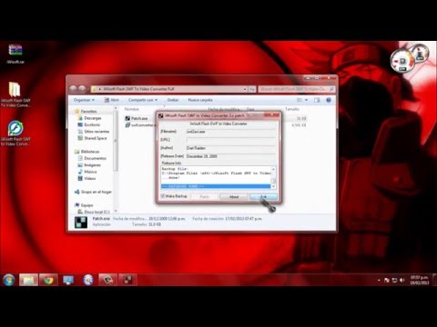
Task: Click the large Patch.exe icon in details pane
Action: pos(81,222)
